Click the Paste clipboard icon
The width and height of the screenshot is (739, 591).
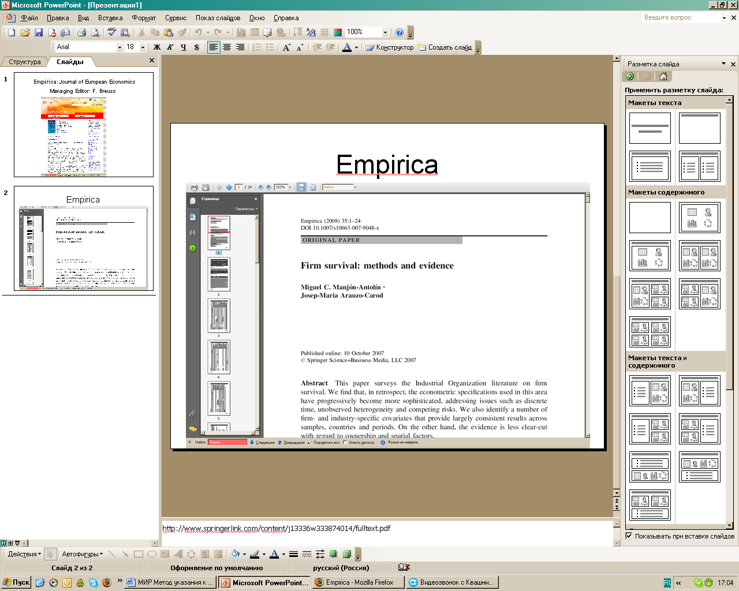point(168,32)
